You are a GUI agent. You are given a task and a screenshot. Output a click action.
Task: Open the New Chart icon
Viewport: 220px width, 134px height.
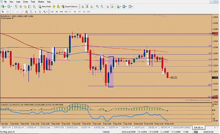coord(3,7)
